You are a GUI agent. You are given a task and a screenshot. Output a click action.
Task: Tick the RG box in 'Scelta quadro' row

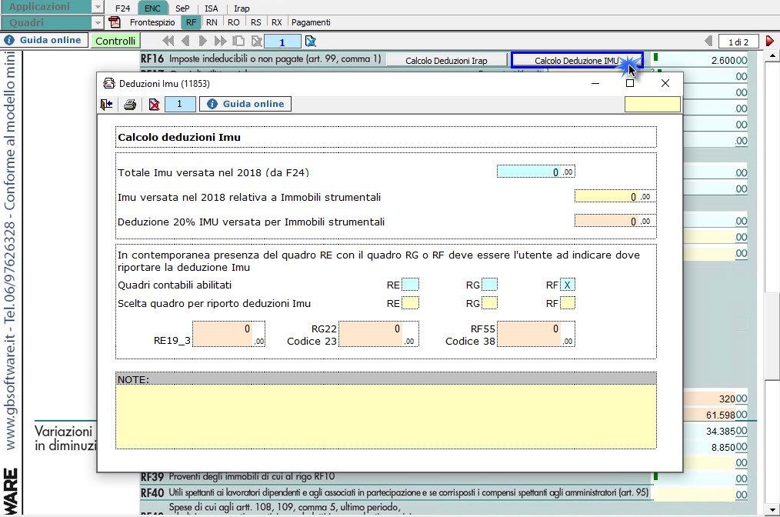(489, 303)
